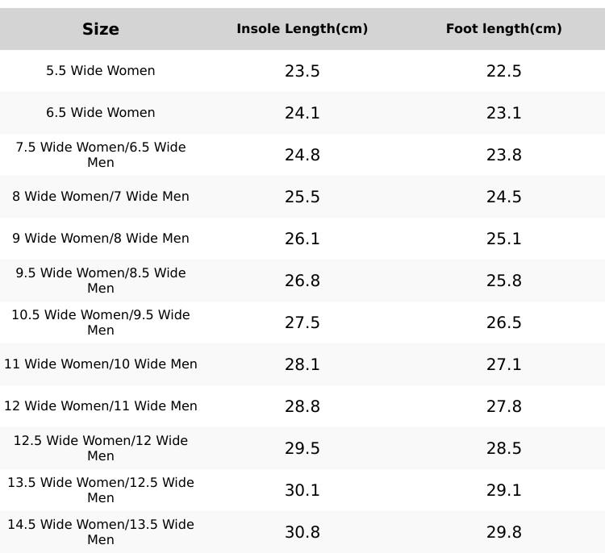Select the 14.5 Wide Women/13.5 Wide Men row
The width and height of the screenshot is (605, 553).
tap(101, 532)
